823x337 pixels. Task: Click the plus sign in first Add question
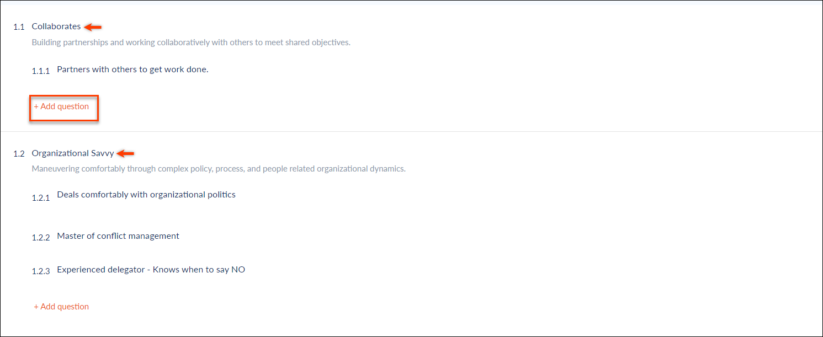36,106
